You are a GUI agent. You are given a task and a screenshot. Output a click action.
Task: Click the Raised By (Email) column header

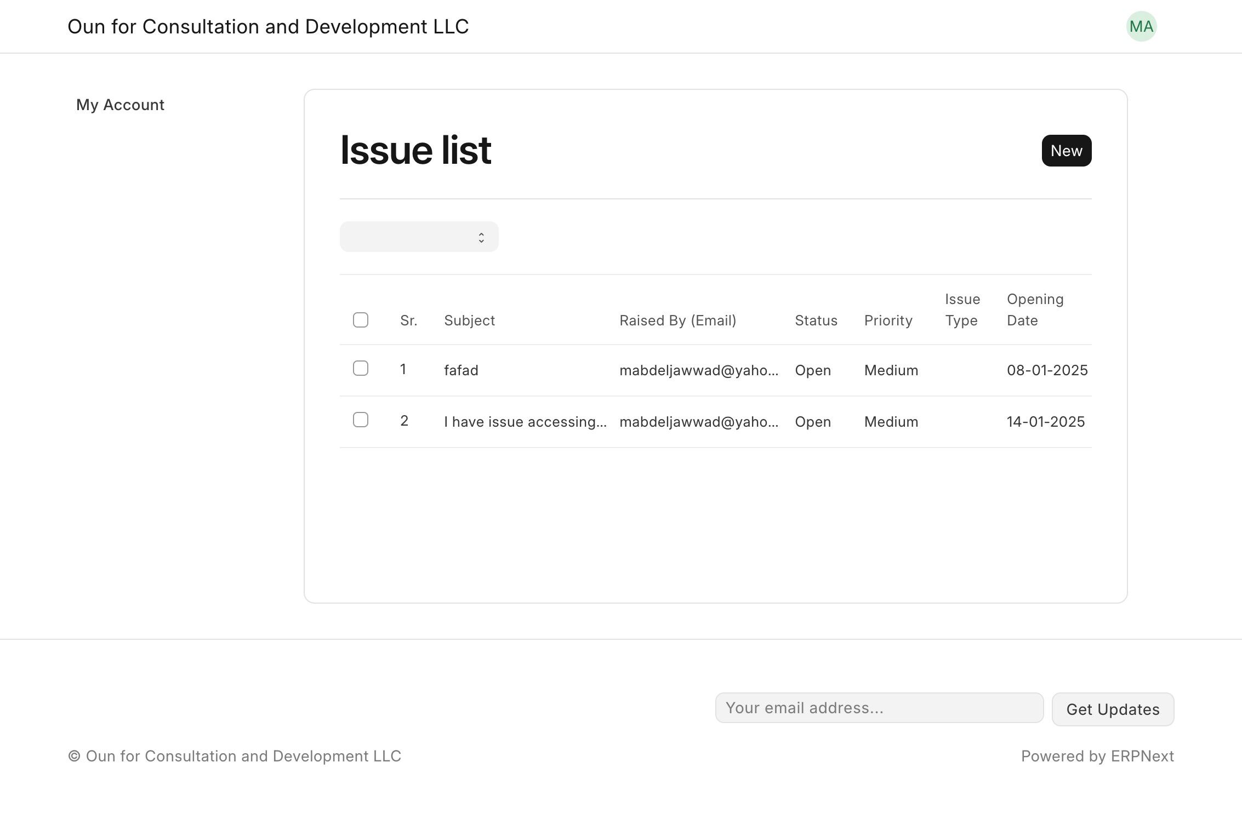(x=677, y=320)
